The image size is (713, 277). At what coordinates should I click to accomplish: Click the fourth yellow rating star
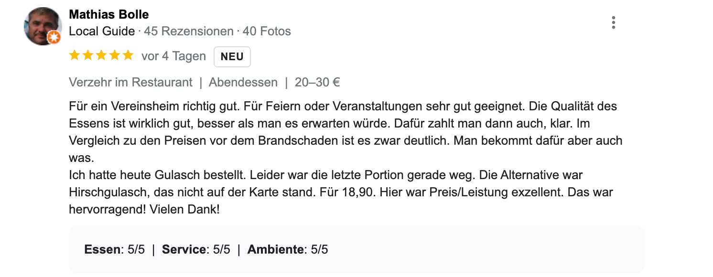(x=115, y=56)
